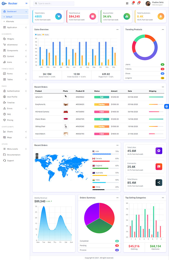
Task: Toggle the Visits legend in Sales Overview
Action: coord(45,35)
